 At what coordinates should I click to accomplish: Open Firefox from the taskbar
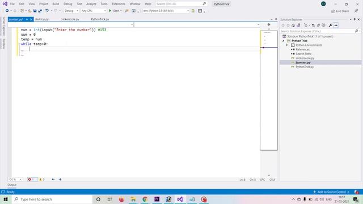click(x=121, y=199)
